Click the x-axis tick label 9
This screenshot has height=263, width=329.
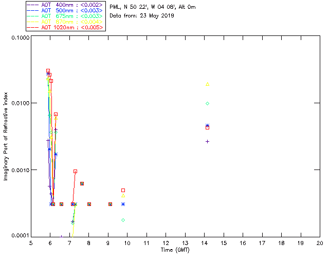(108, 243)
